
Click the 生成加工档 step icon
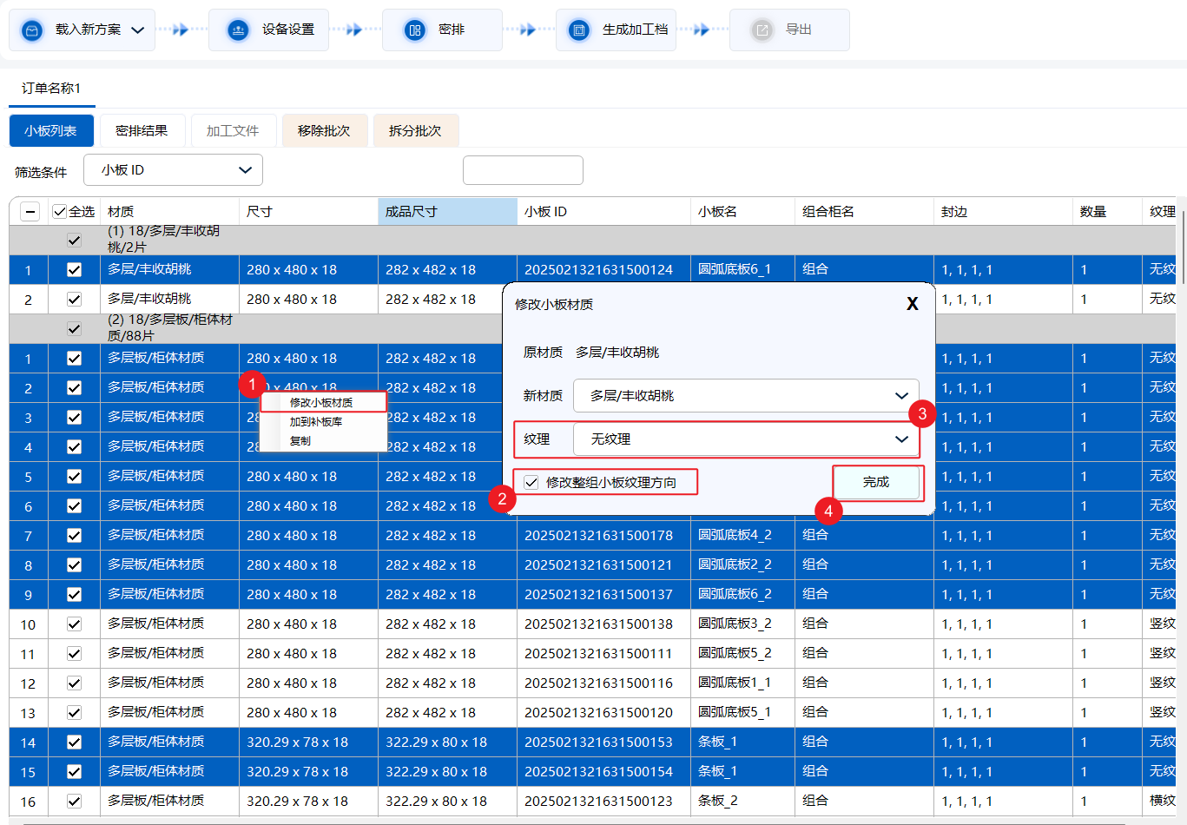[579, 30]
